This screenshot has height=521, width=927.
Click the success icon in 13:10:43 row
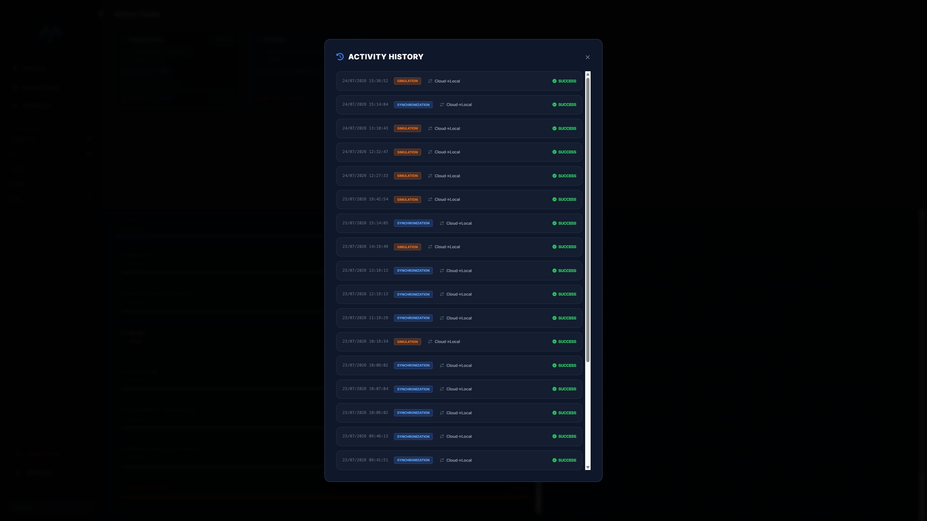[554, 128]
